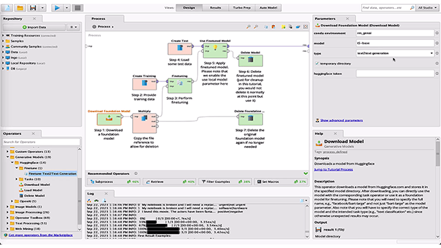Screen dimensions: 441x248
Task: Click the conda environment input field
Action: point(395,33)
